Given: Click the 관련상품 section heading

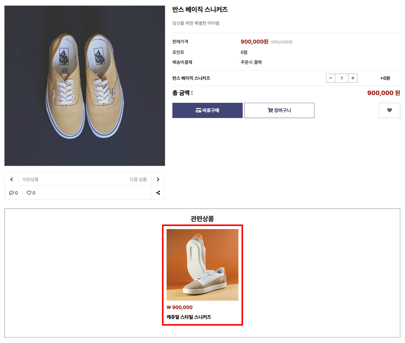Looking at the screenshot, I should pyautogui.click(x=202, y=219).
